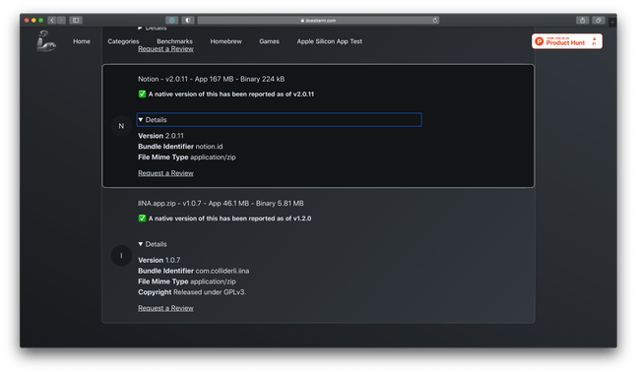
Task: Click the half-circle shield toolbar icon
Action: (x=188, y=20)
